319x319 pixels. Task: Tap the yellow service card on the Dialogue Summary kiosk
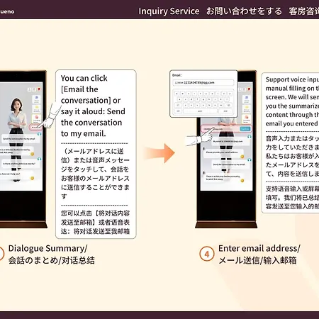click(36, 108)
